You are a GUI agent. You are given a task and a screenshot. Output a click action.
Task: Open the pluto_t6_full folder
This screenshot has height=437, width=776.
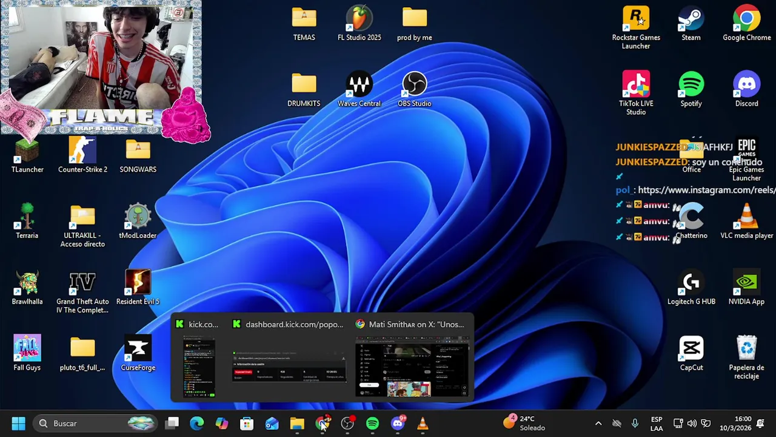82,354
